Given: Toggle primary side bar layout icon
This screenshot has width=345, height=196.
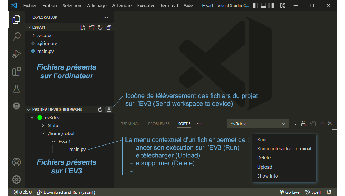Looking at the screenshot, I should [x=256, y=5].
